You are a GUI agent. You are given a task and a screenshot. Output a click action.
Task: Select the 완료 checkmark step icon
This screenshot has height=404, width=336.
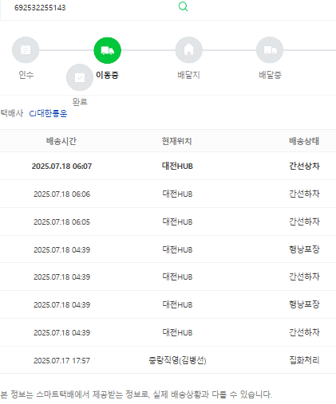pos(80,77)
